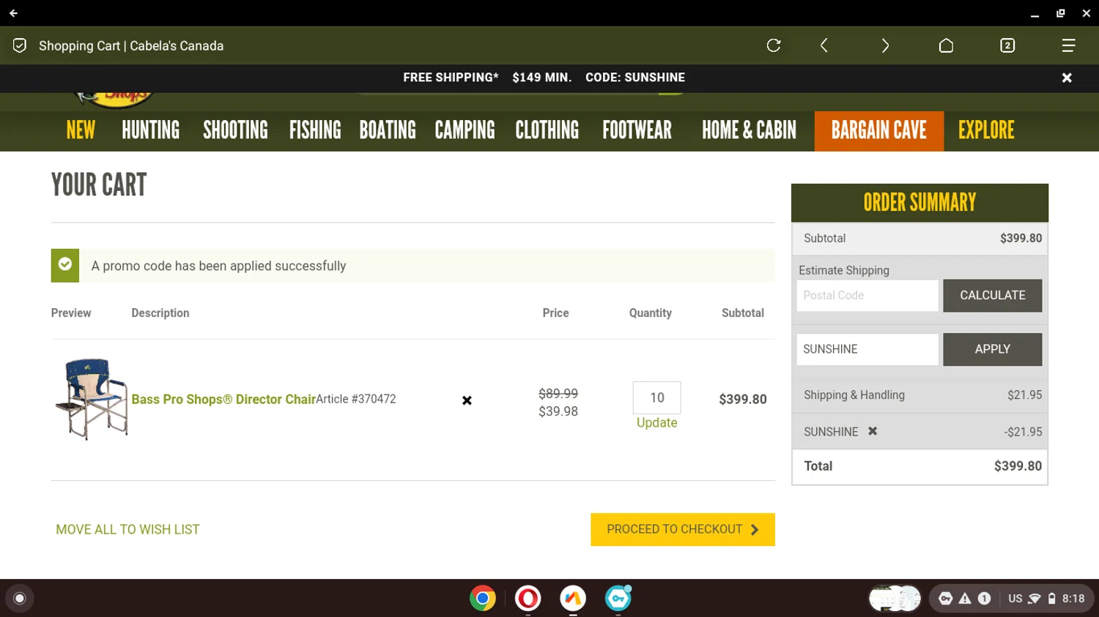Screen dimensions: 1099x617
Task: Click the keyboard layout indicator US
Action: tap(1015, 599)
